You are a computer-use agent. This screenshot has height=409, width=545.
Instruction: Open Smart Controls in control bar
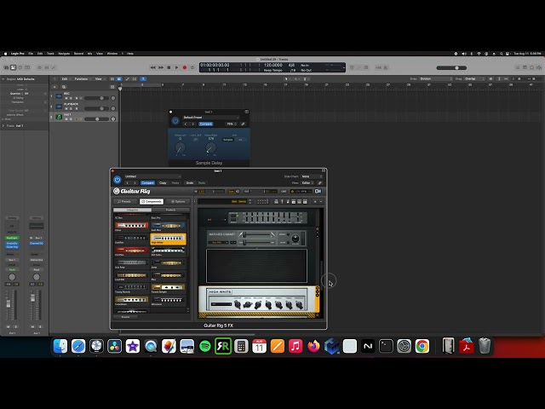coord(39,67)
